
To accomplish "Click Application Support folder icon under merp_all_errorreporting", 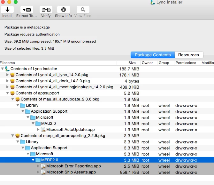I will click(28, 148).
